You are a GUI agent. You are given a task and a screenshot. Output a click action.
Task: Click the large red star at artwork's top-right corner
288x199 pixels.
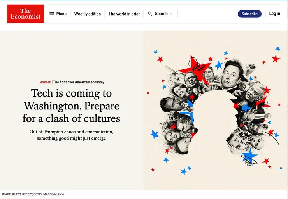click(276, 59)
